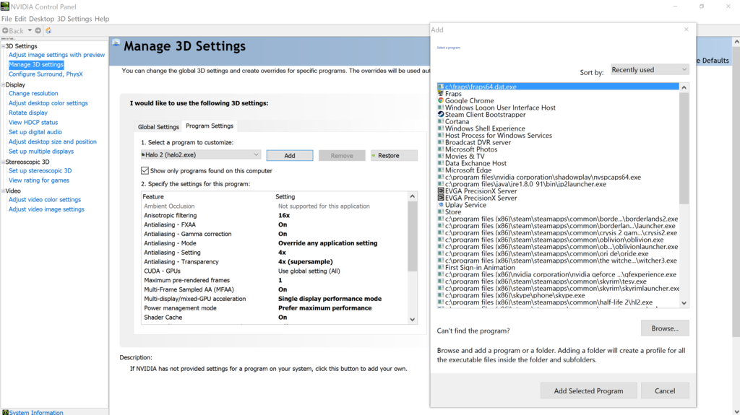Select Anisotropic filtering 16x setting row

[x=275, y=215]
